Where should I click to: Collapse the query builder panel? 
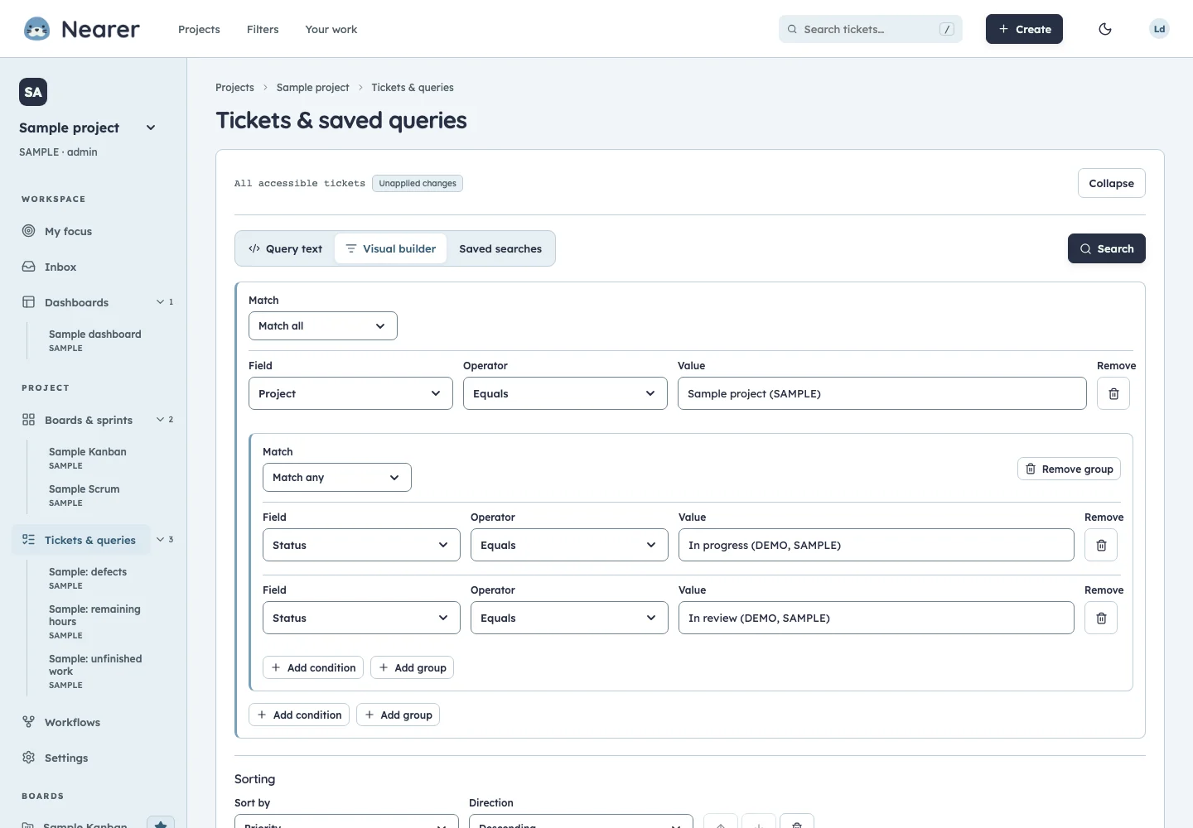(x=1112, y=183)
